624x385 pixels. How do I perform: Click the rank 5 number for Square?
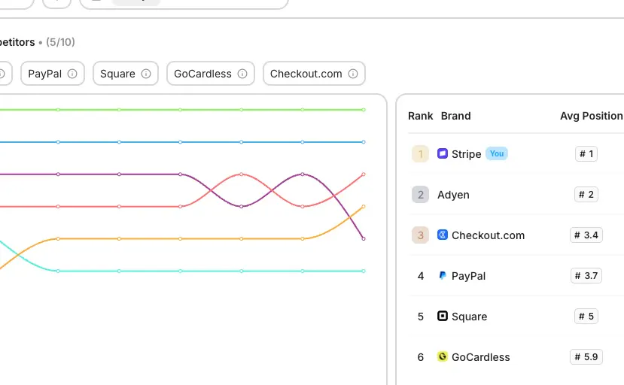click(420, 317)
